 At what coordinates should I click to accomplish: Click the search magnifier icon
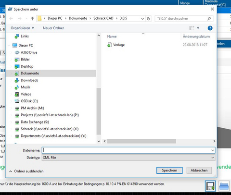click(209, 19)
